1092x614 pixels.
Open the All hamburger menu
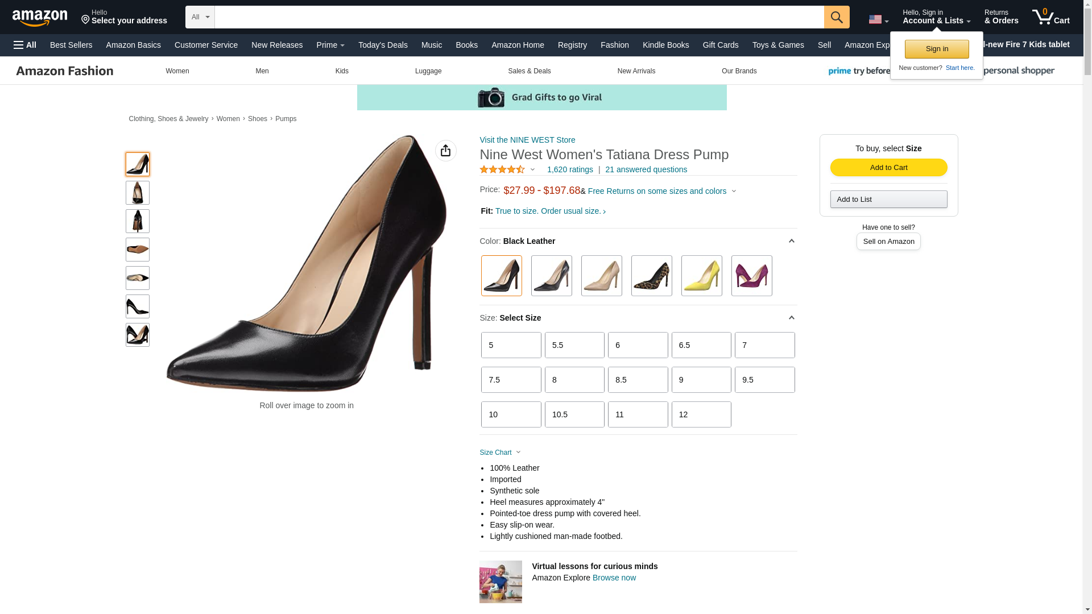[x=25, y=45]
